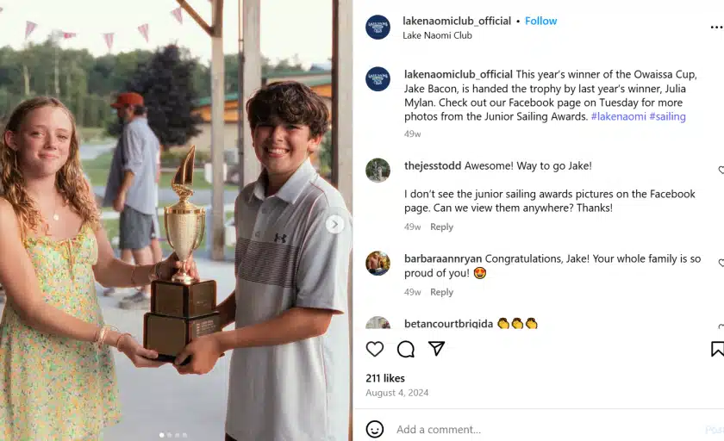
Task: Reply to thejesstodd's comment
Action: (442, 227)
